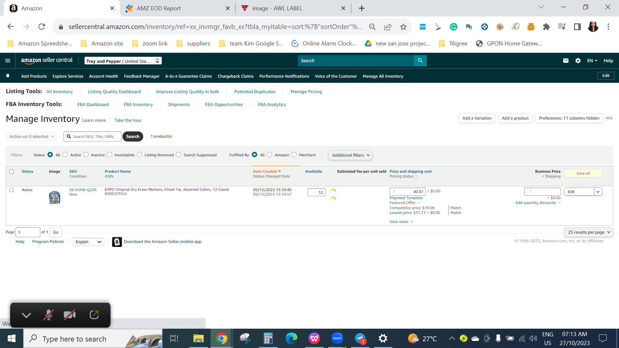Open the Trey and Pepper account switcher

[123, 61]
